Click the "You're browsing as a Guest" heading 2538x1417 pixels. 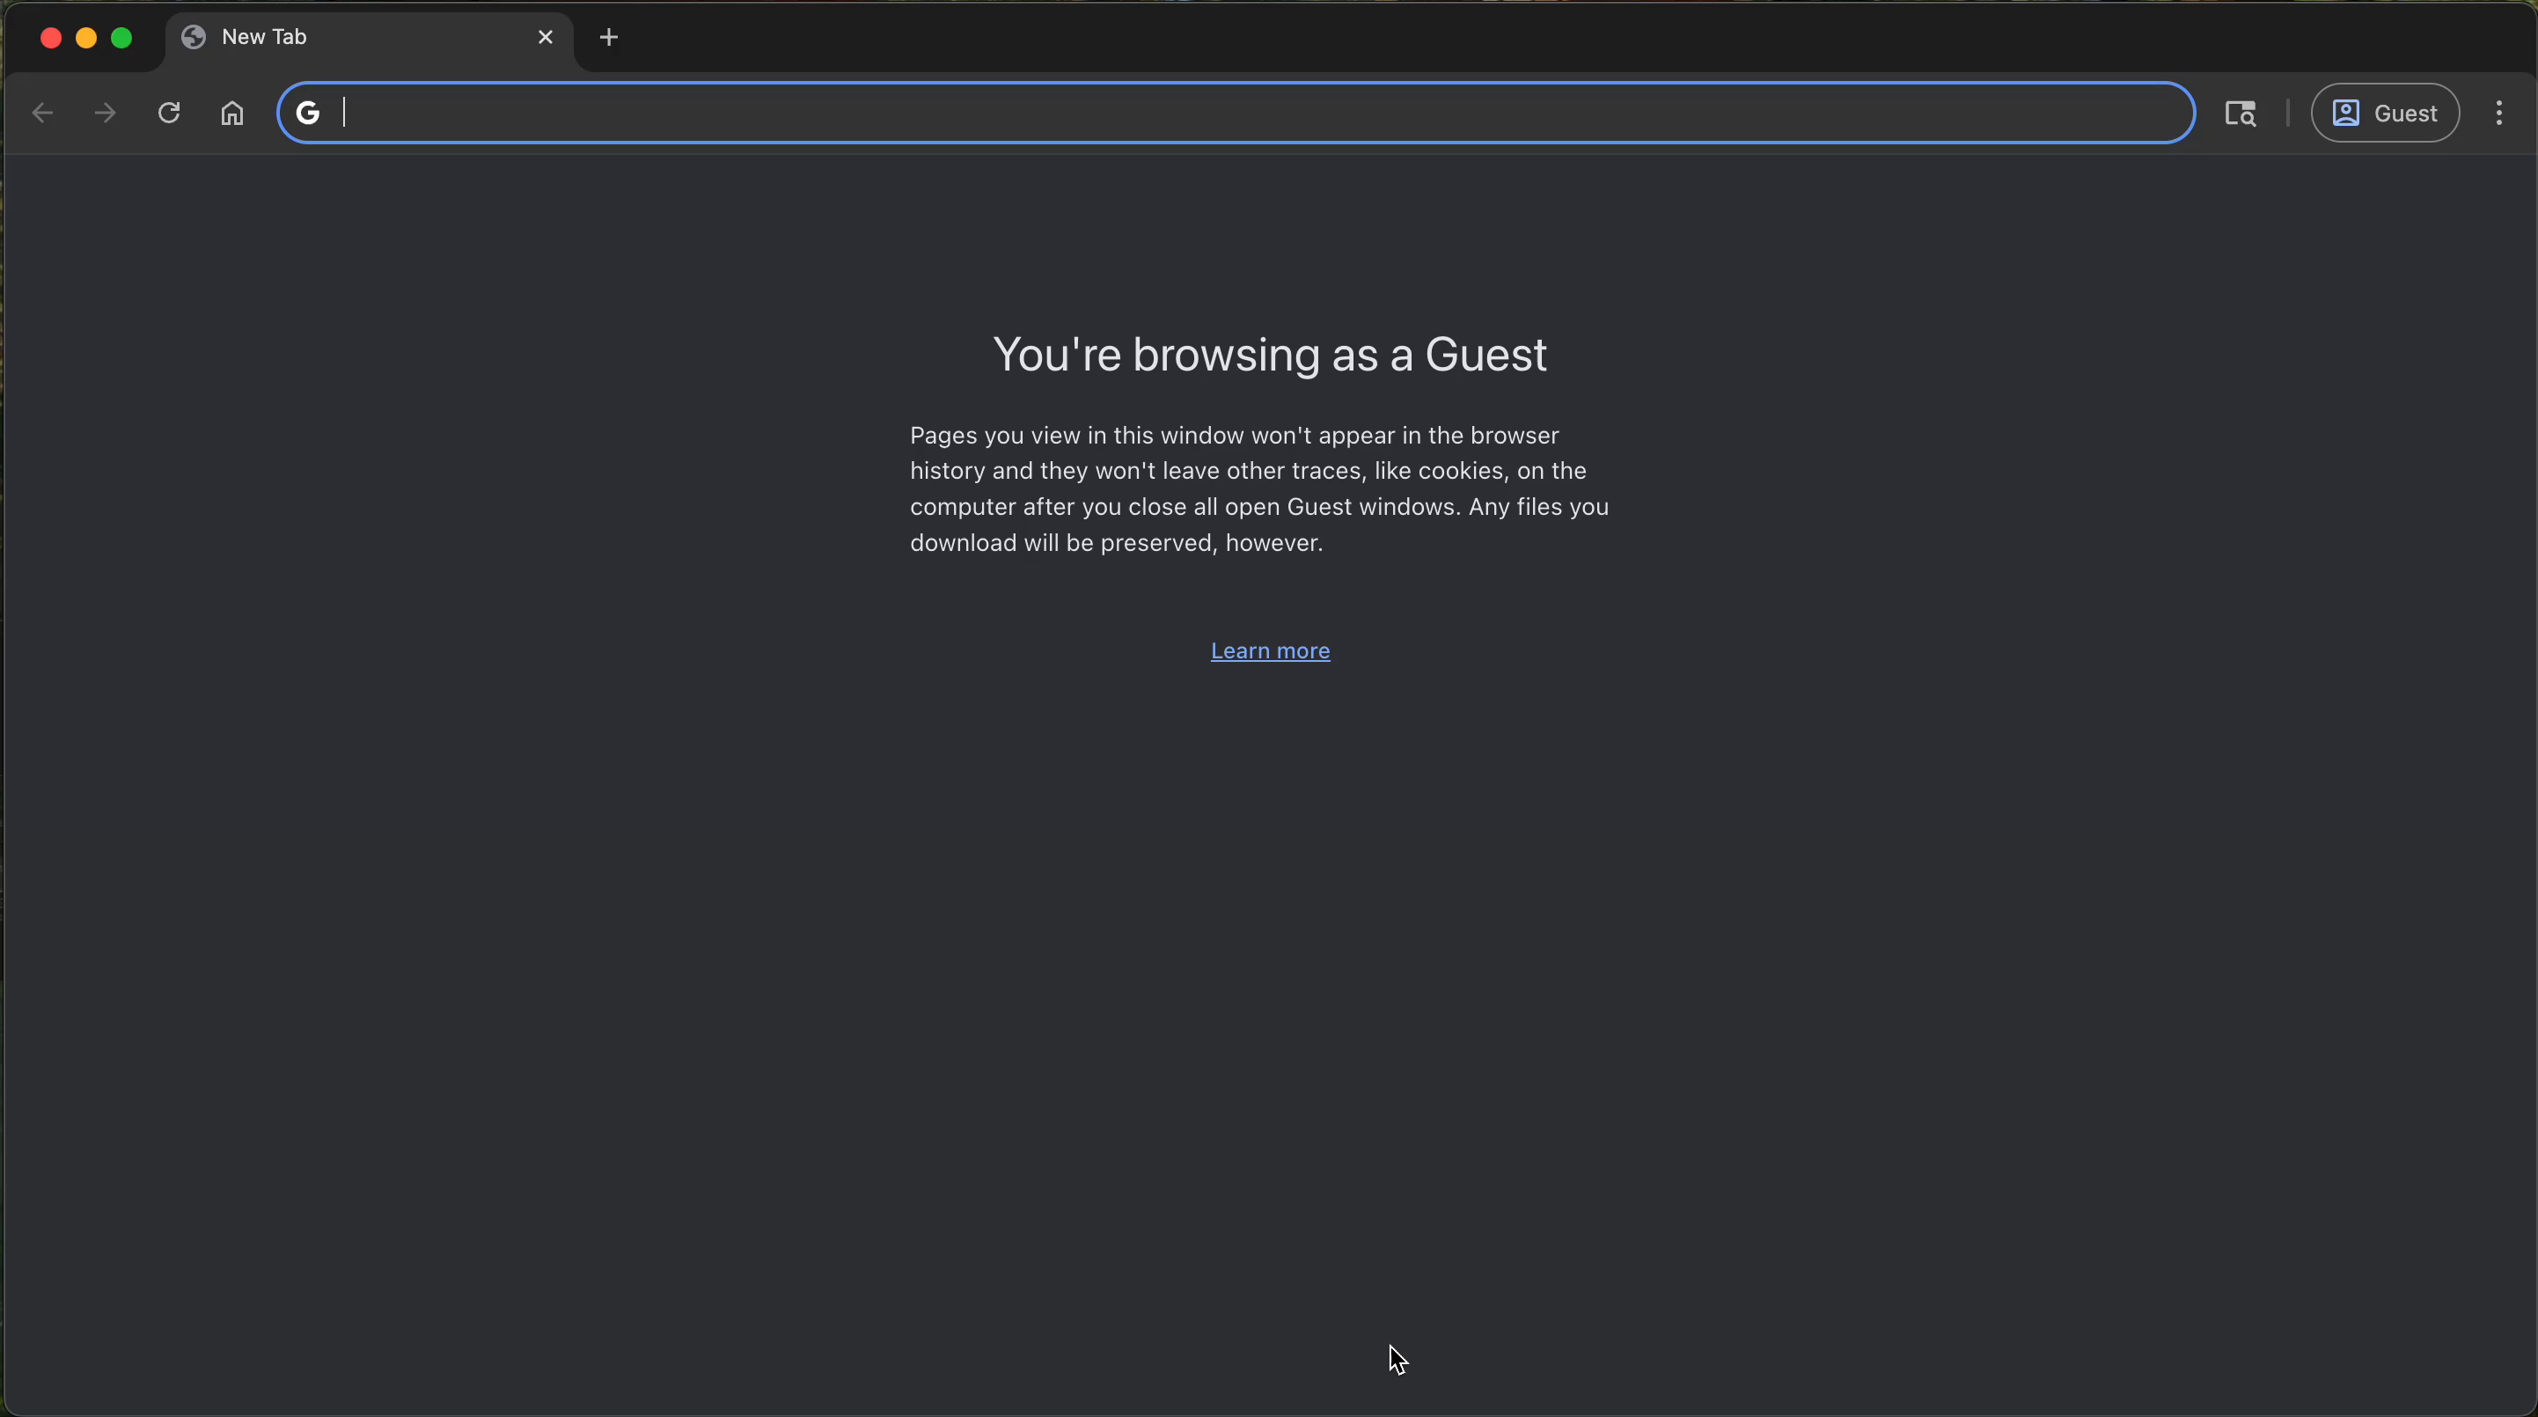pos(1269,355)
